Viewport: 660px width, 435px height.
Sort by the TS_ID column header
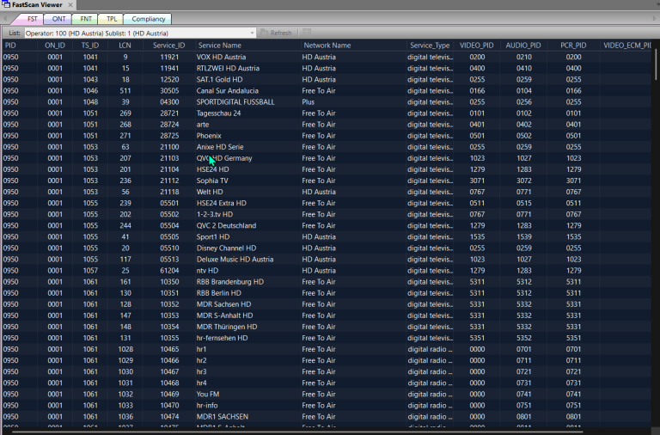click(90, 45)
